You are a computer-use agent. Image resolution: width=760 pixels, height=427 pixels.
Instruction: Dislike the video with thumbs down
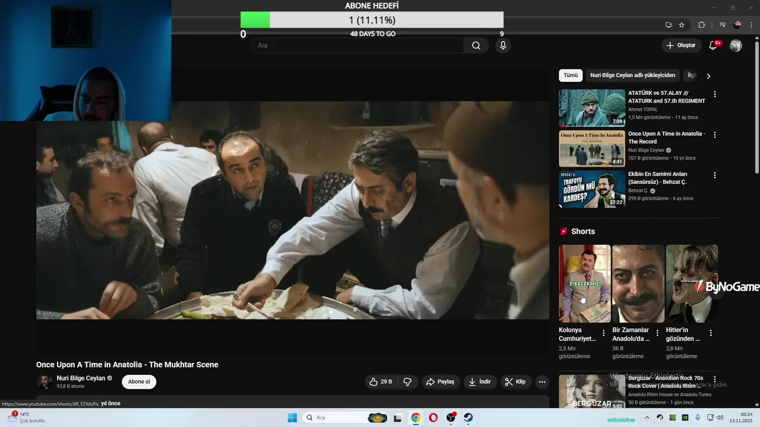point(407,382)
